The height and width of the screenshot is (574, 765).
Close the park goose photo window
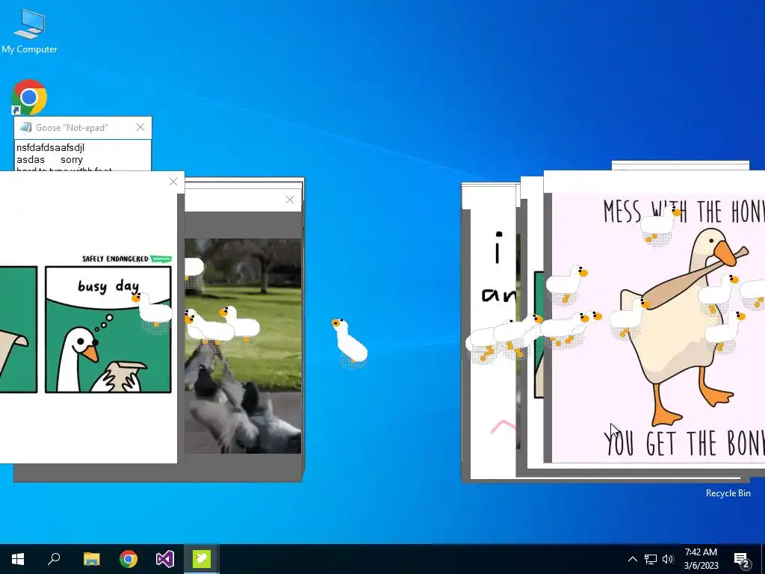(290, 200)
